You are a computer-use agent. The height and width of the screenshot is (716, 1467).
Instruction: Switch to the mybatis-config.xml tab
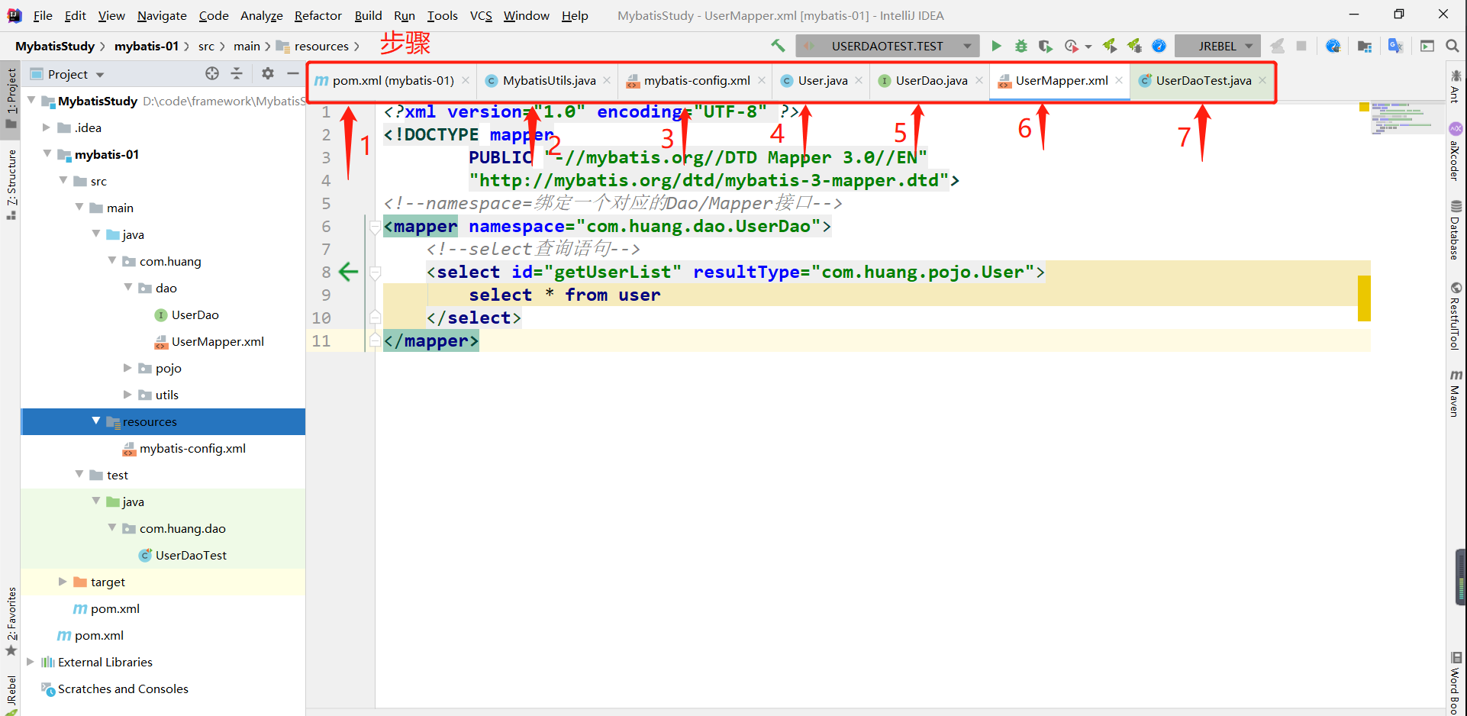click(696, 80)
